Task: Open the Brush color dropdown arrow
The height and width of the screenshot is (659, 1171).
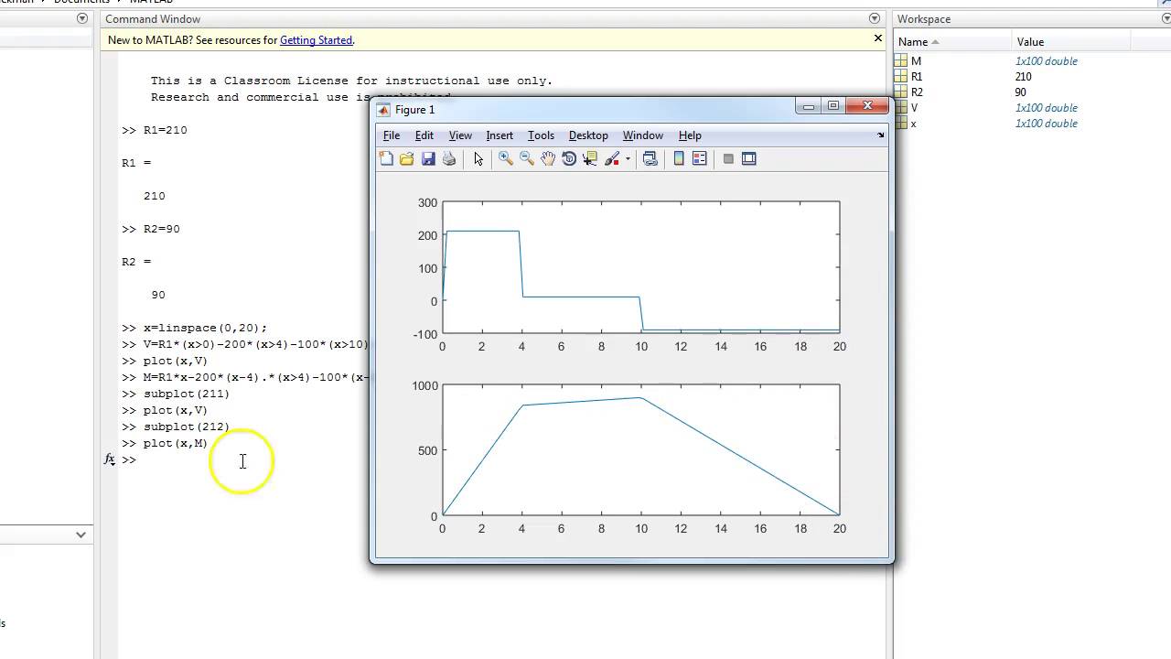Action: (x=628, y=159)
